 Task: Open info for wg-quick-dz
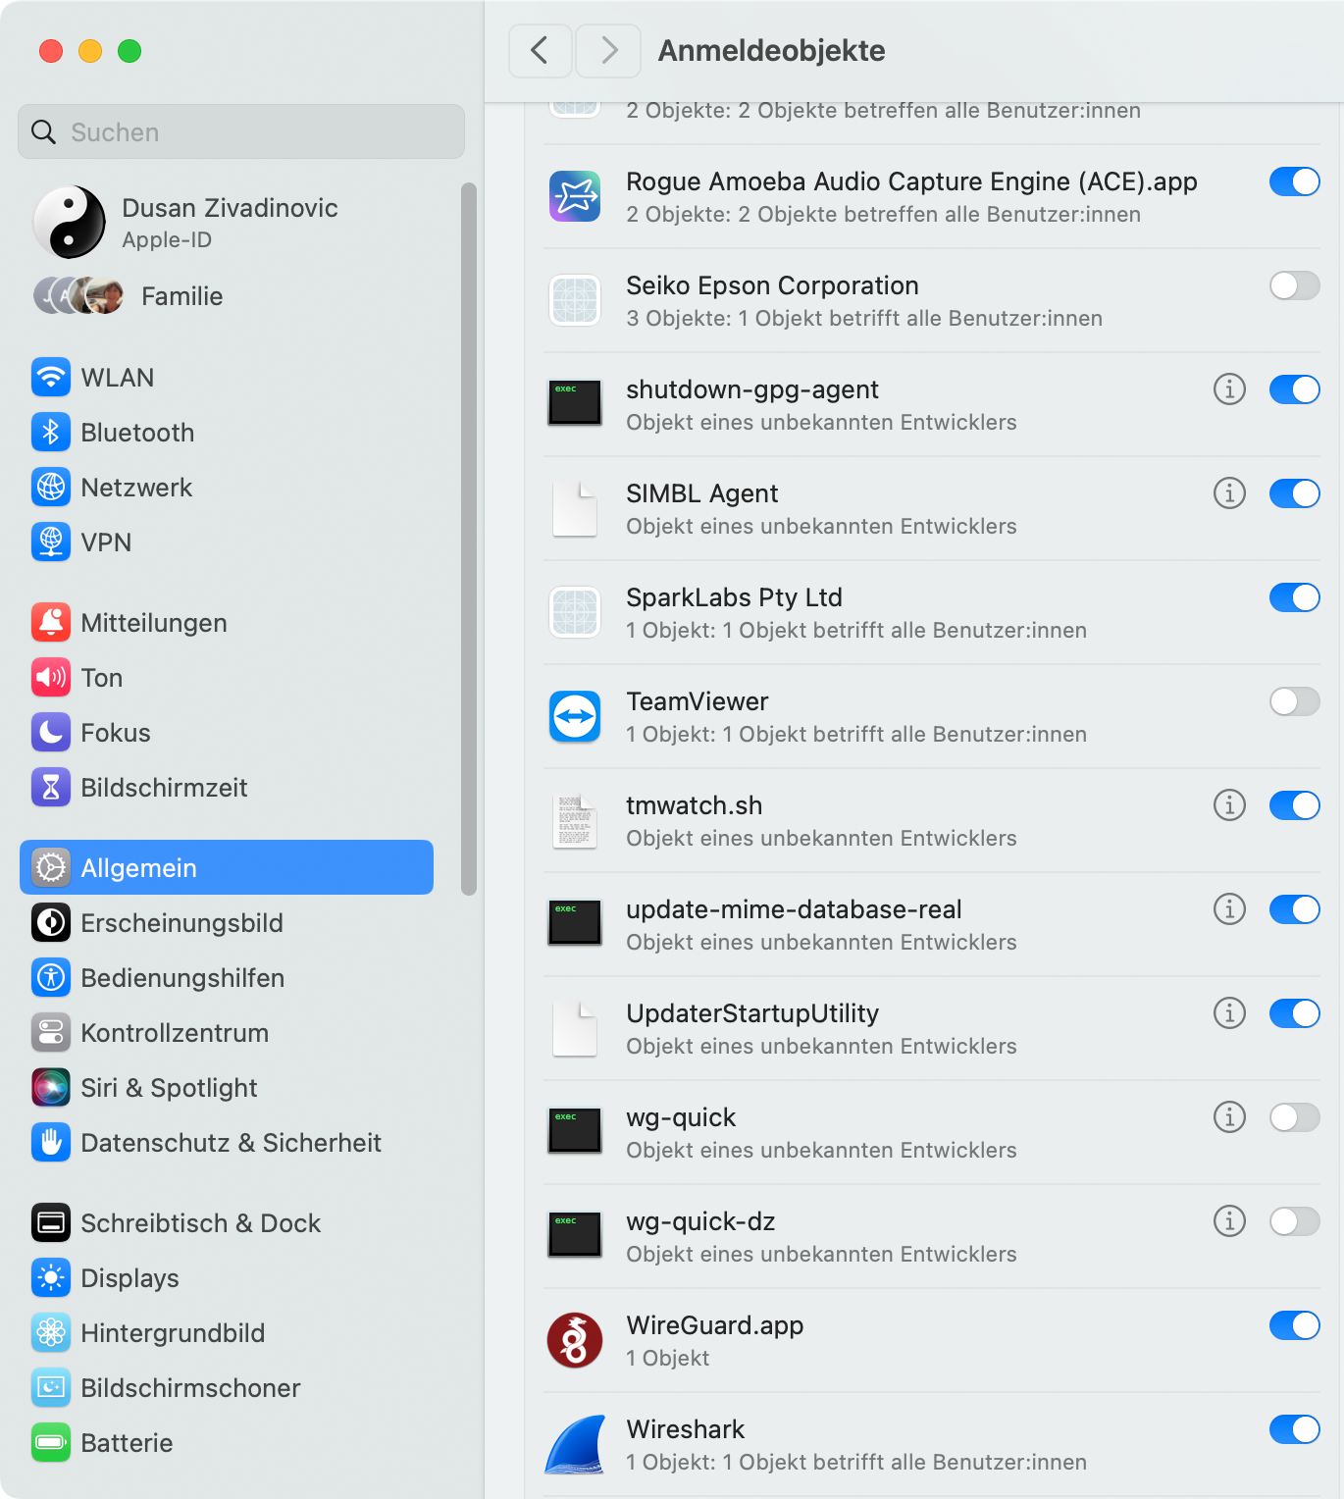point(1229,1221)
